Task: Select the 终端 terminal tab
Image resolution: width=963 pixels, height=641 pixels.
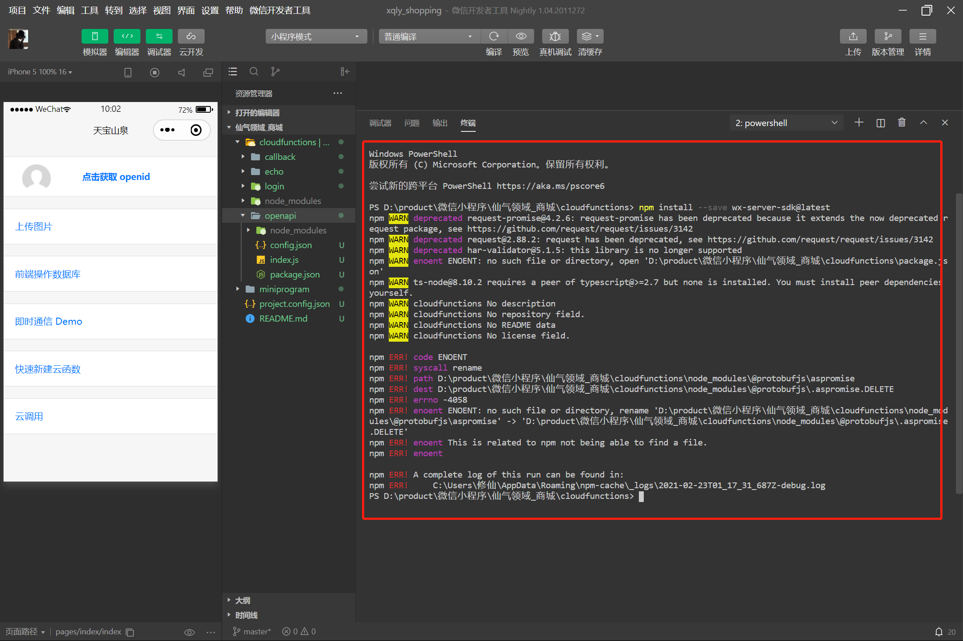Action: 468,123
